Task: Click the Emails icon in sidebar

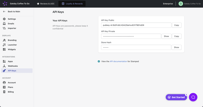Action: coord(4,24)
